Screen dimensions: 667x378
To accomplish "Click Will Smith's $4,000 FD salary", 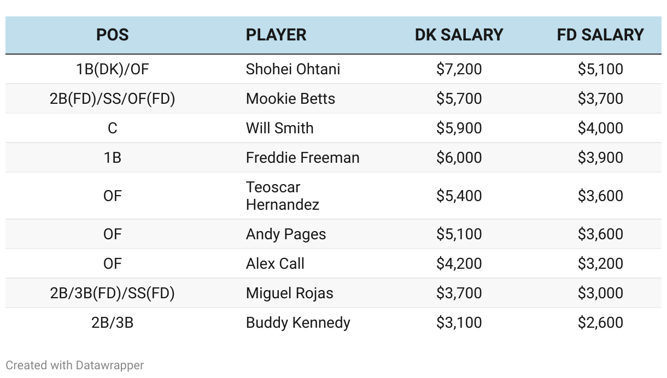I will click(x=600, y=128).
